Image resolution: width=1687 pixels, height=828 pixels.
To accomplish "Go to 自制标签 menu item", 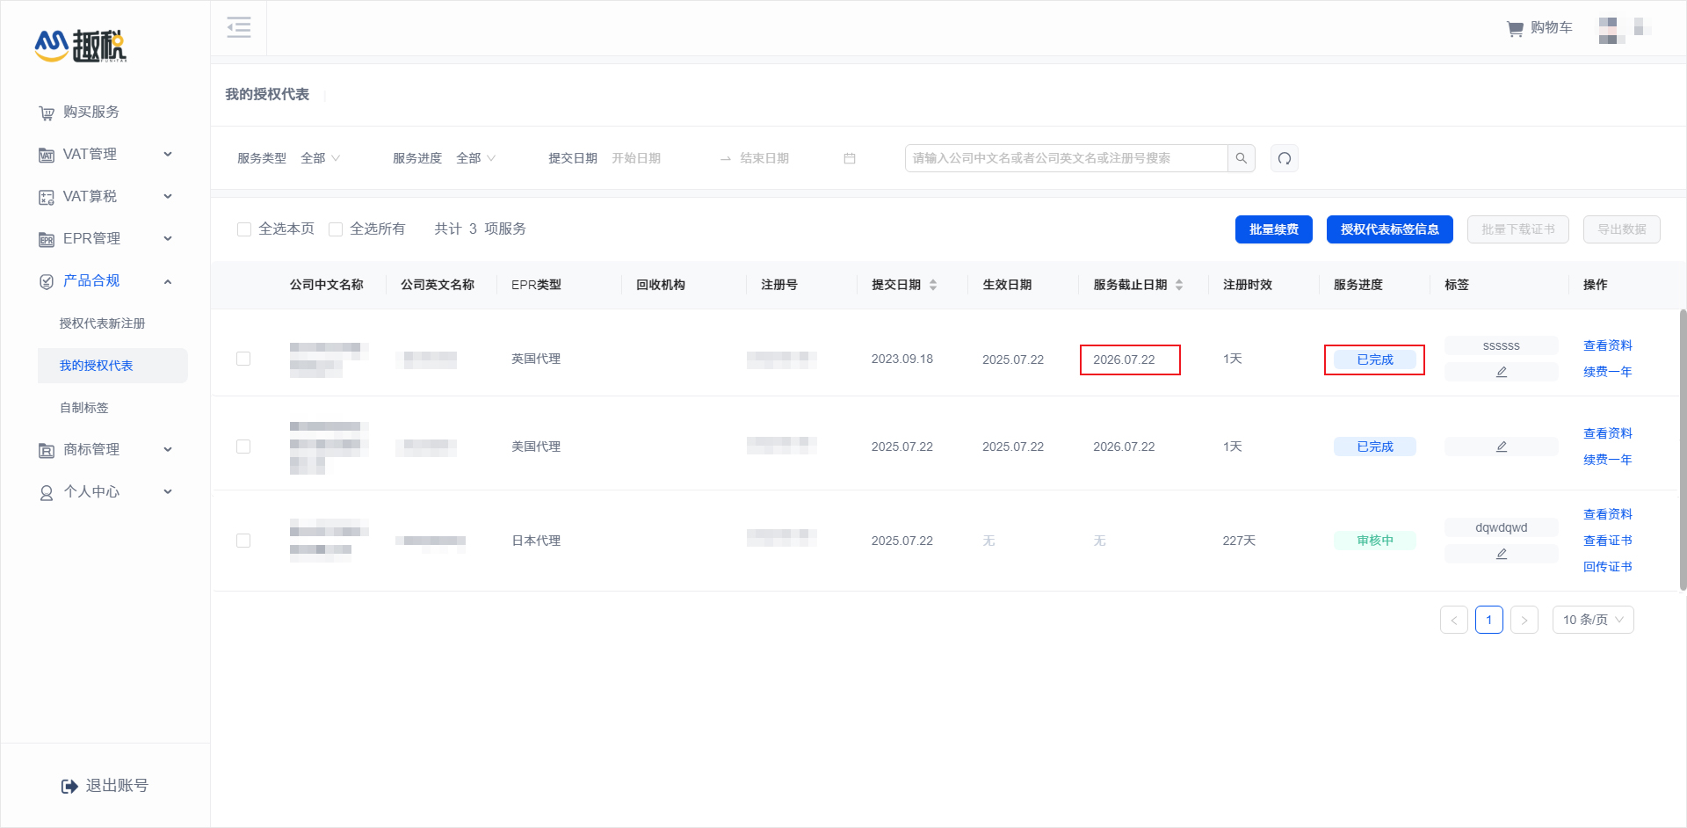I will pos(83,407).
